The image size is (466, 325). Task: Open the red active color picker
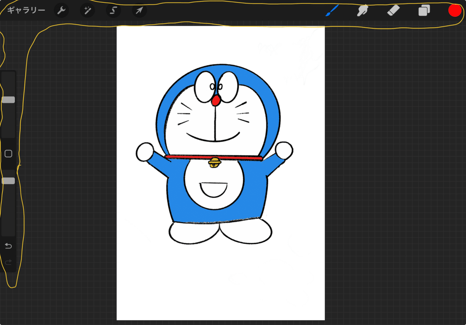coord(455,10)
